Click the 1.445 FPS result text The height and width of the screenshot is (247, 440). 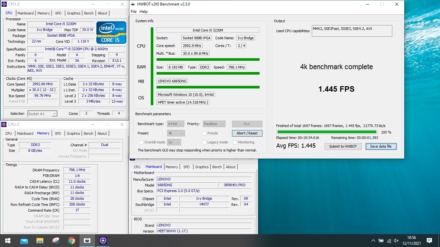[336, 89]
